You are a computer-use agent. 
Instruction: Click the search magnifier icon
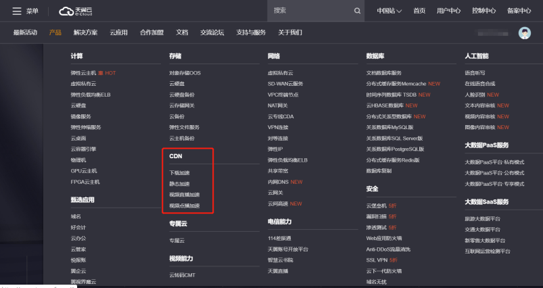[357, 11]
